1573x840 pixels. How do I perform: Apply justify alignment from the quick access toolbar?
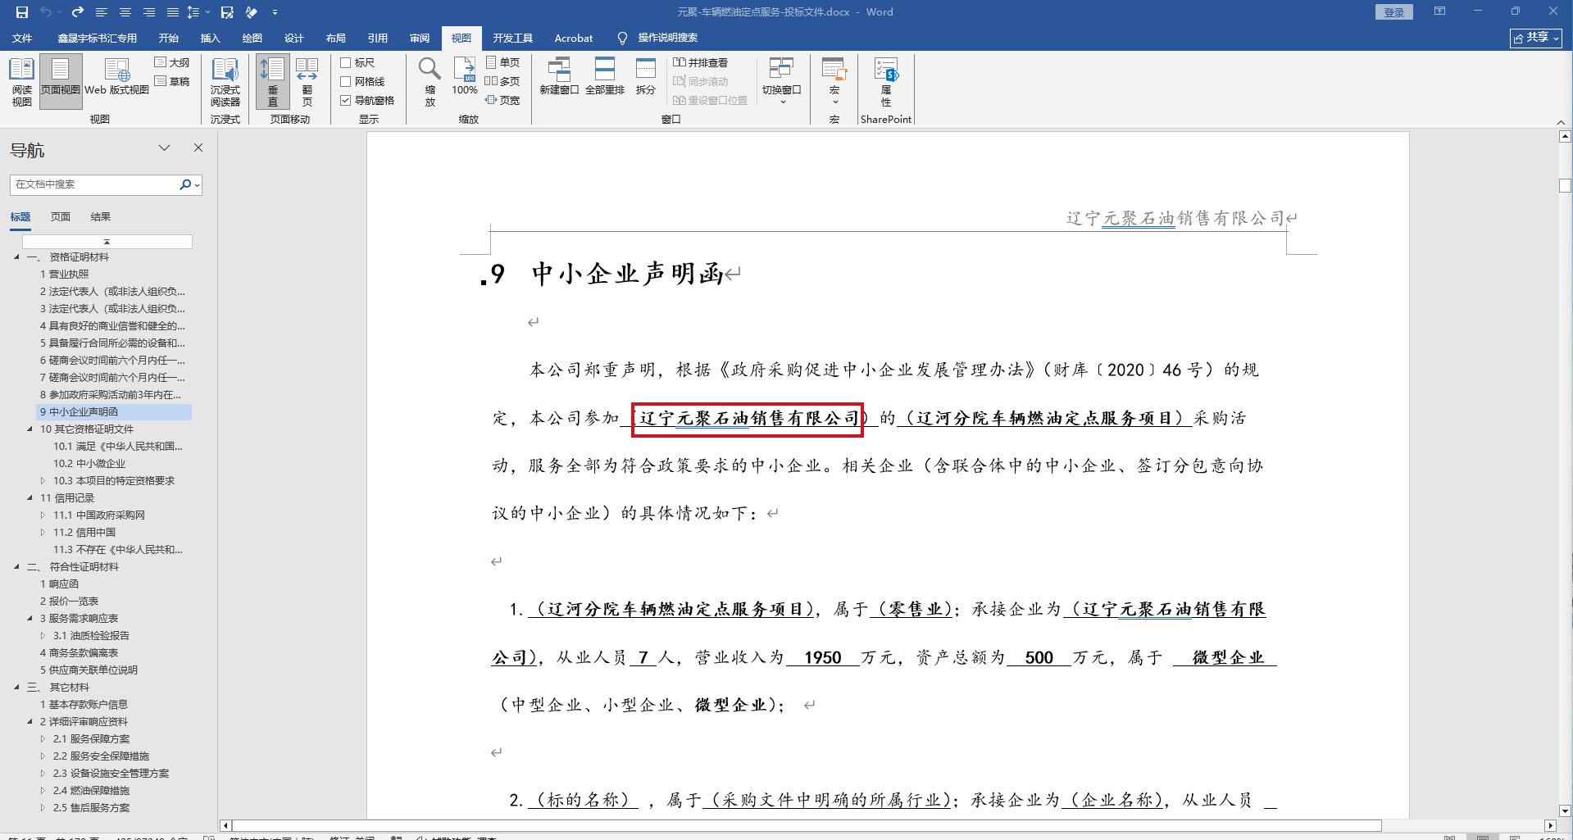tap(173, 12)
